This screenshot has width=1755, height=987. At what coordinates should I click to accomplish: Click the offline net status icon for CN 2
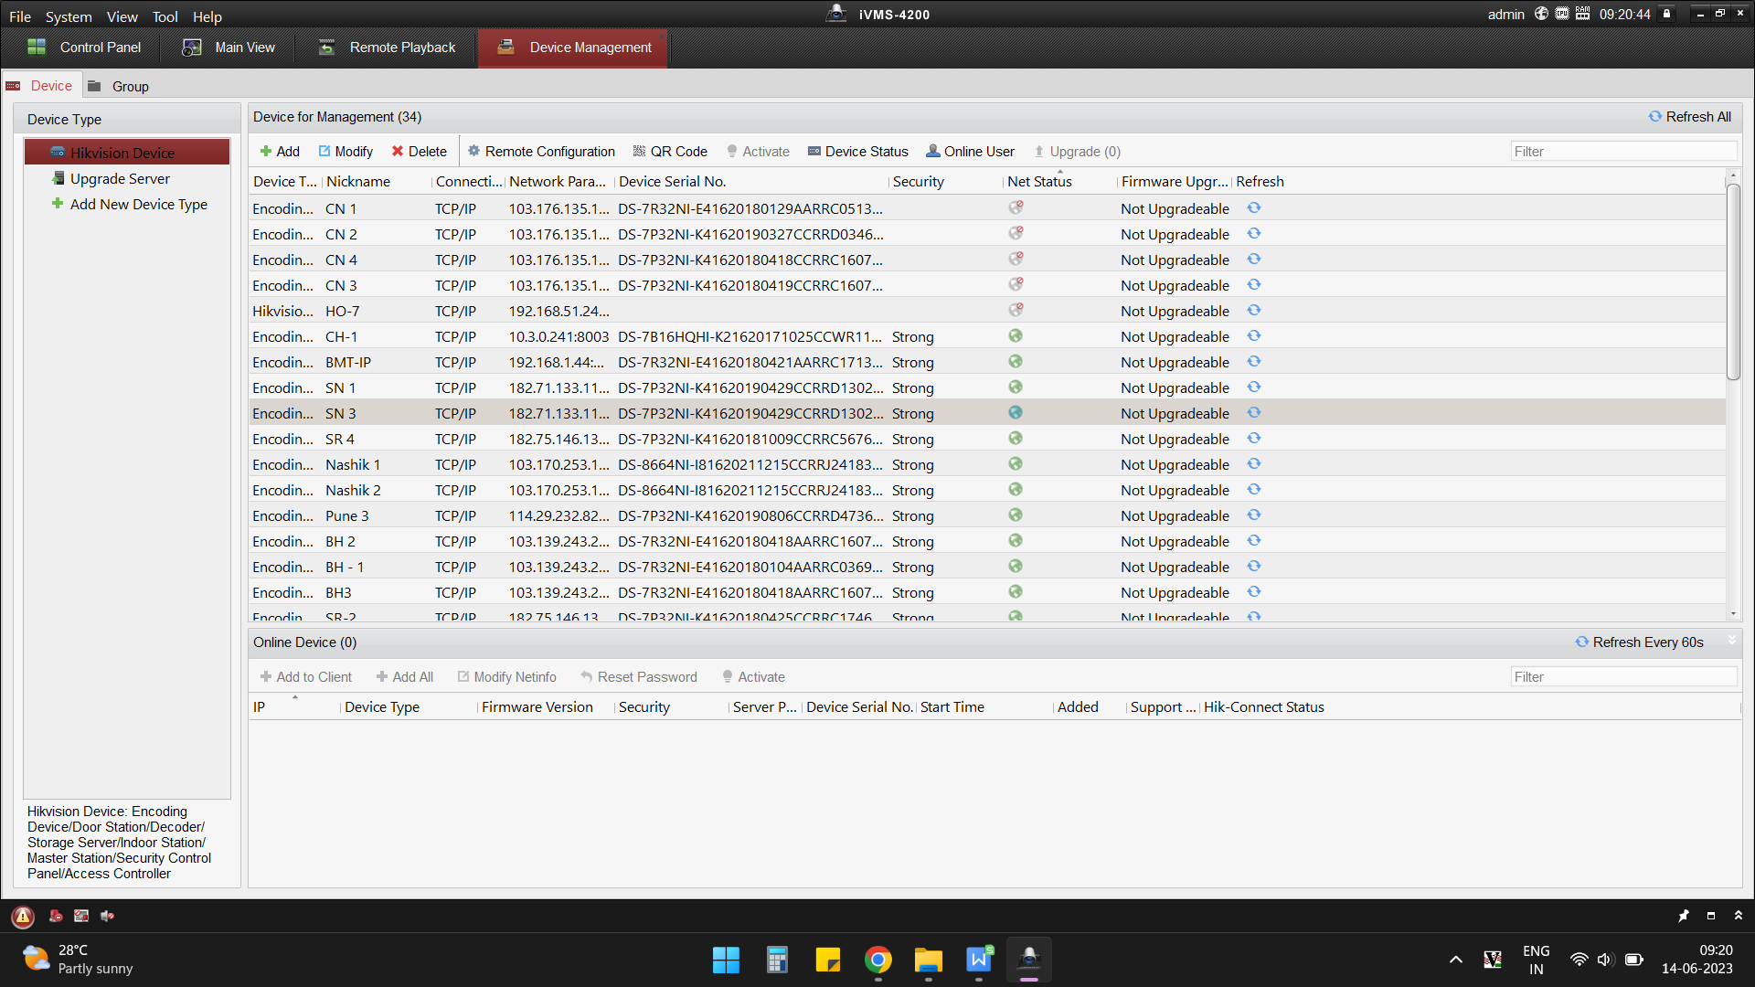click(1016, 234)
